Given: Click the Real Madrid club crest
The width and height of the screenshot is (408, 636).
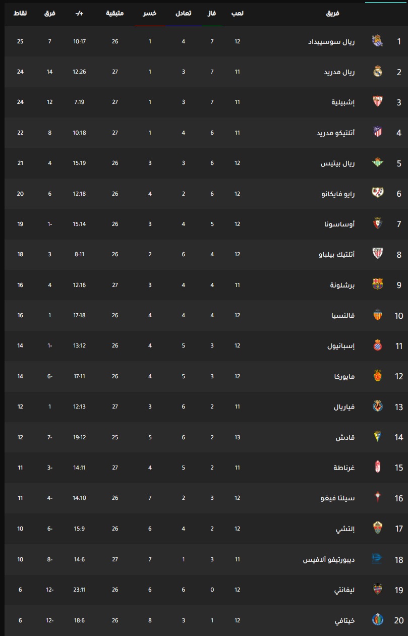Looking at the screenshot, I should click(x=377, y=72).
